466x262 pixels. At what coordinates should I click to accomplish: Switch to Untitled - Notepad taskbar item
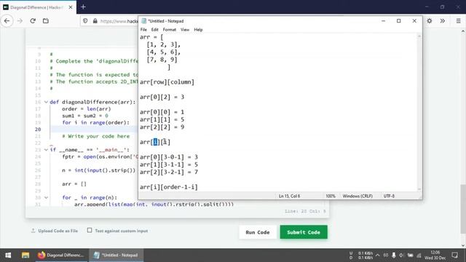[116, 255]
